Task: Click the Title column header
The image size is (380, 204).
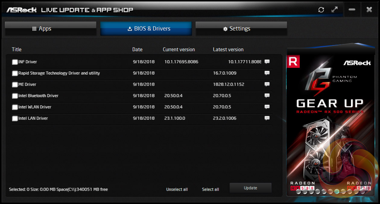Action: click(17, 49)
